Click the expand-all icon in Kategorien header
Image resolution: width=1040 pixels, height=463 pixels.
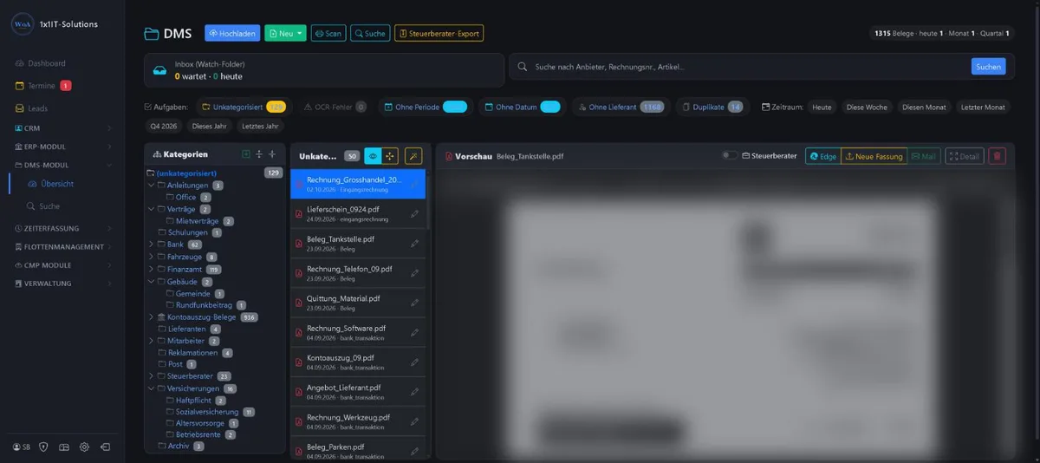coord(259,154)
